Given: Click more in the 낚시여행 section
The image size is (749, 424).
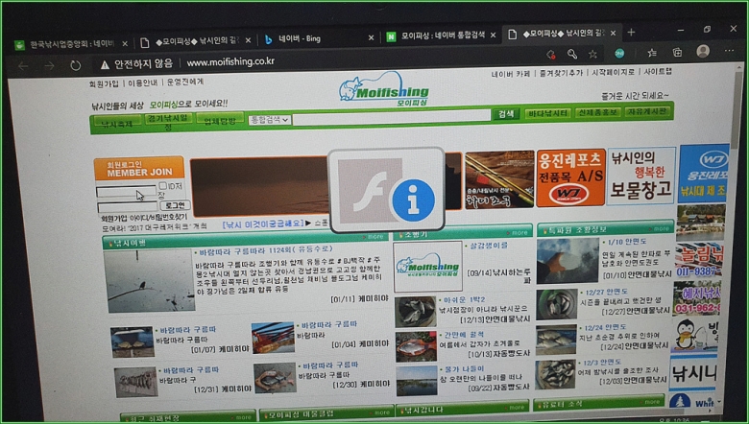Looking at the screenshot, I should (x=374, y=237).
